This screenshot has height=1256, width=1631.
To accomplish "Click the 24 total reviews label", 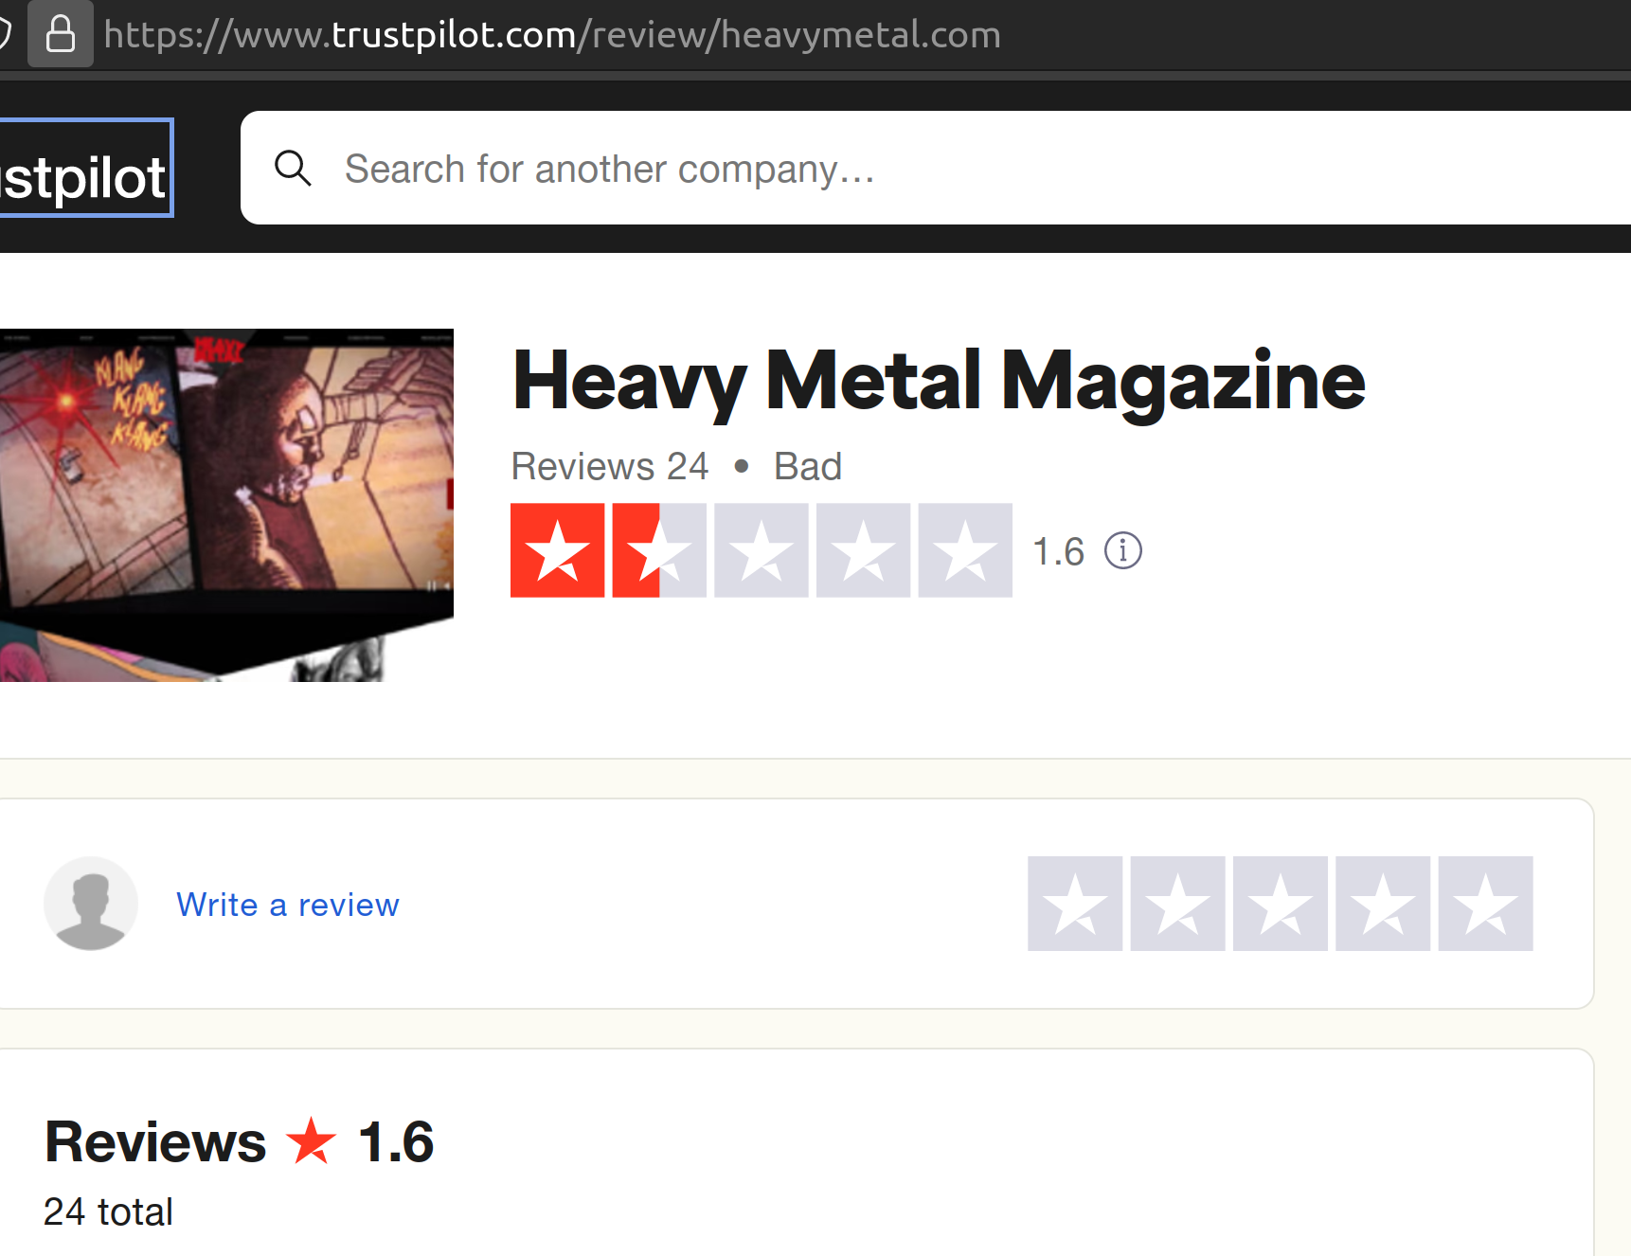I will [109, 1211].
